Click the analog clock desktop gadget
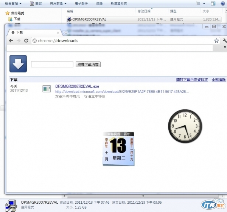 coord(185,126)
